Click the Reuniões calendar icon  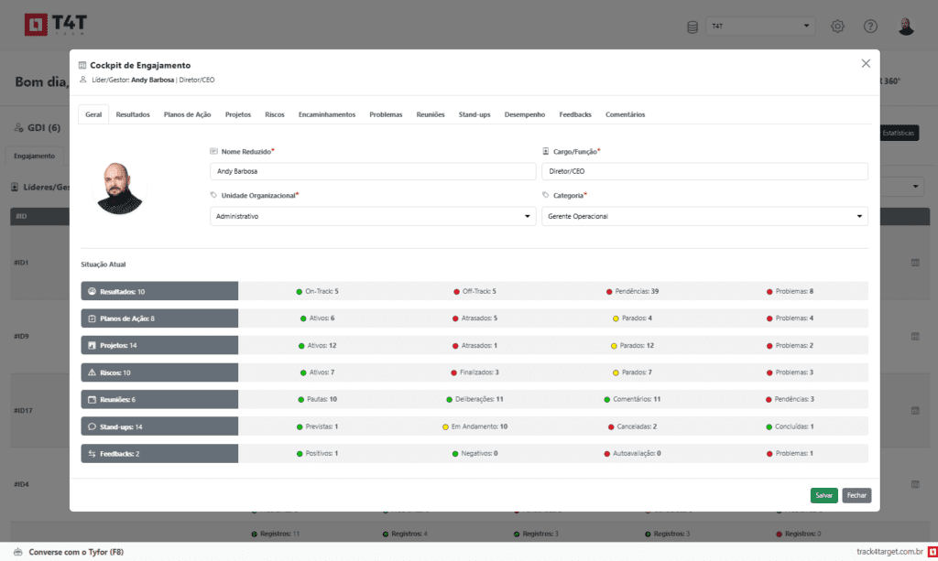click(92, 400)
